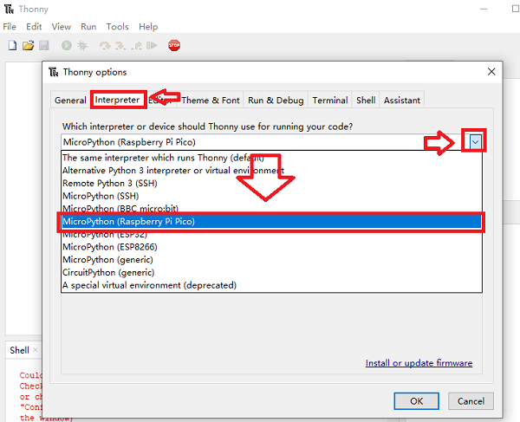This screenshot has width=520, height=422.
Task: Select 'A special virtual environment (deprecated)'
Action: (271, 285)
